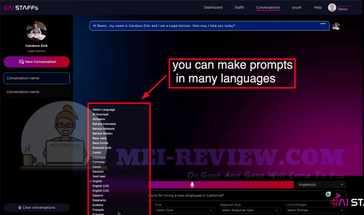Open the three-dot message options
The image size is (364, 215).
(x=323, y=24)
